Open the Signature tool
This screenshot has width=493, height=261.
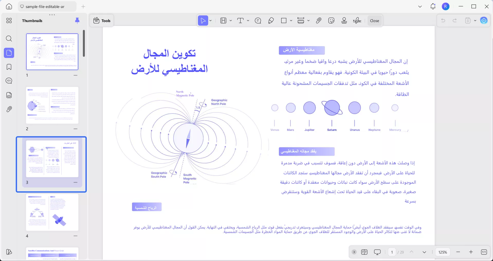tap(357, 21)
